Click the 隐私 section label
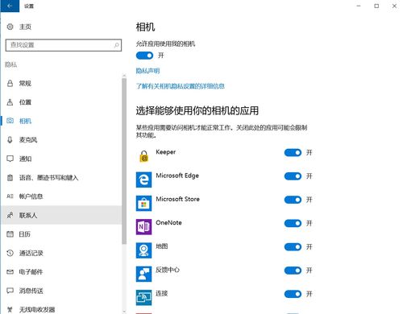 [11, 64]
